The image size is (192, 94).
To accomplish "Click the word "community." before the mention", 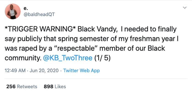I will coord(23,58).
